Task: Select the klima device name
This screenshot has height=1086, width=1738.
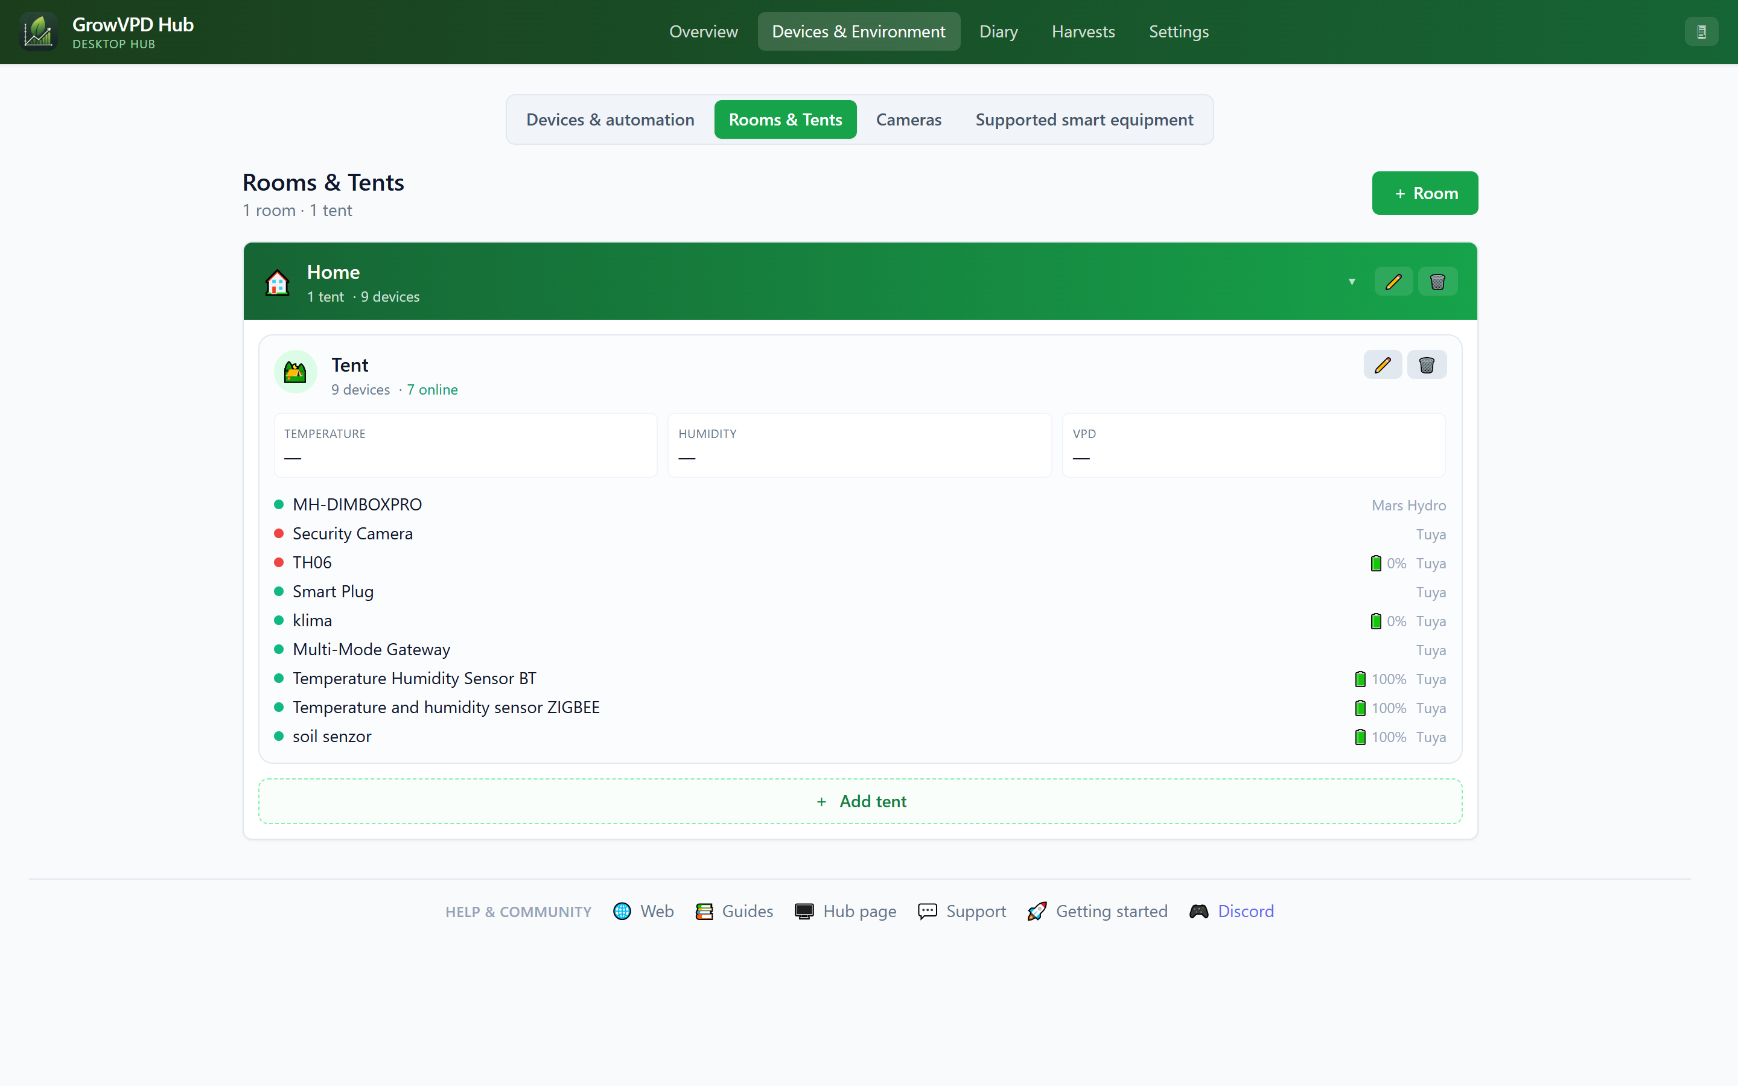Action: click(311, 621)
